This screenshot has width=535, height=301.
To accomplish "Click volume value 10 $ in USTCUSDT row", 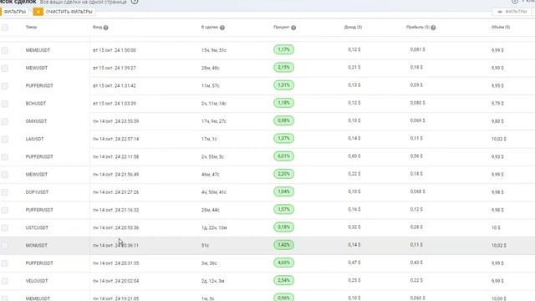I will (496, 227).
